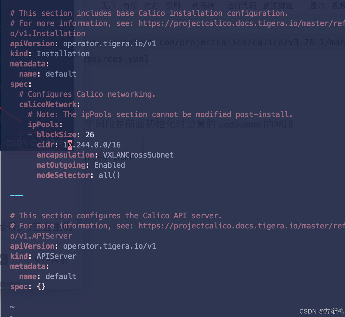This screenshot has width=345, height=317.
Task: Click the first apiVersion operator.tigera.io/v1 value
Action: 110,44
